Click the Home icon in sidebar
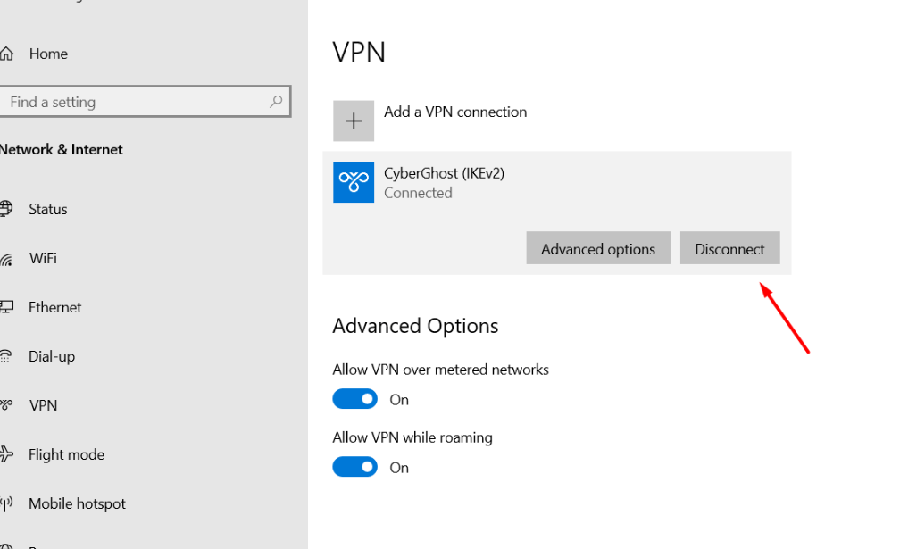Screen dimensions: 908x549 [6, 54]
